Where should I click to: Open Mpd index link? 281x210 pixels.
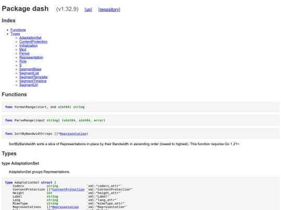tap(23, 49)
